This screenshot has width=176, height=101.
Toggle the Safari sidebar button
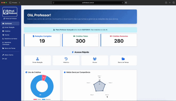[10, 3]
